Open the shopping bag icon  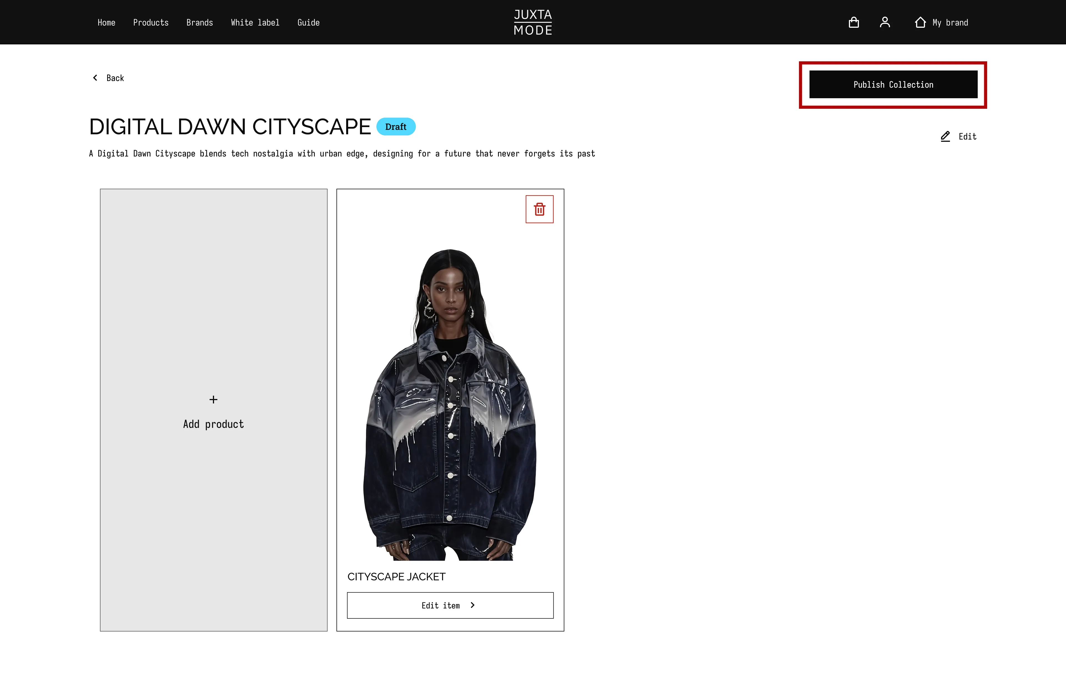(x=854, y=22)
